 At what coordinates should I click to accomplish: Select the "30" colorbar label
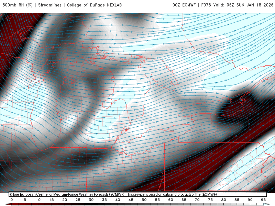tap(91, 200)
